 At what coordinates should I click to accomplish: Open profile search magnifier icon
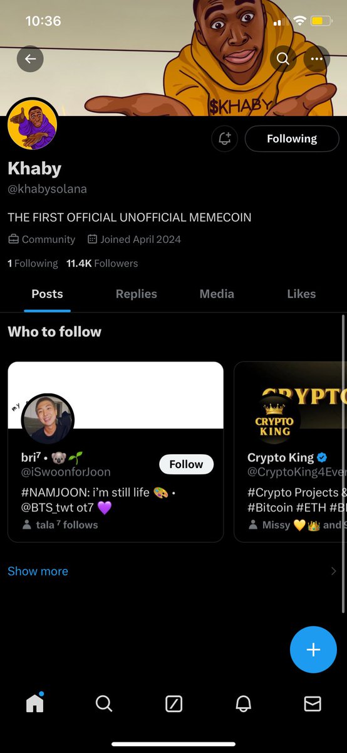click(x=283, y=59)
